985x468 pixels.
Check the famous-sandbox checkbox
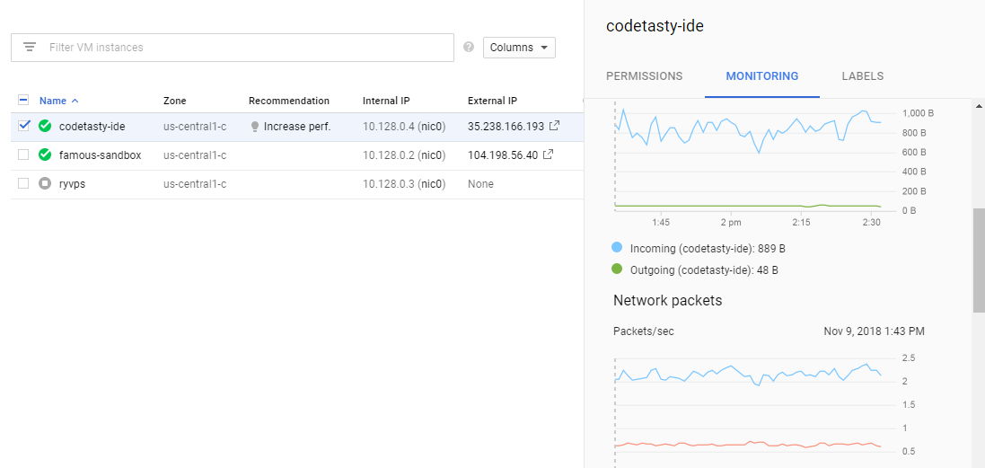point(24,155)
